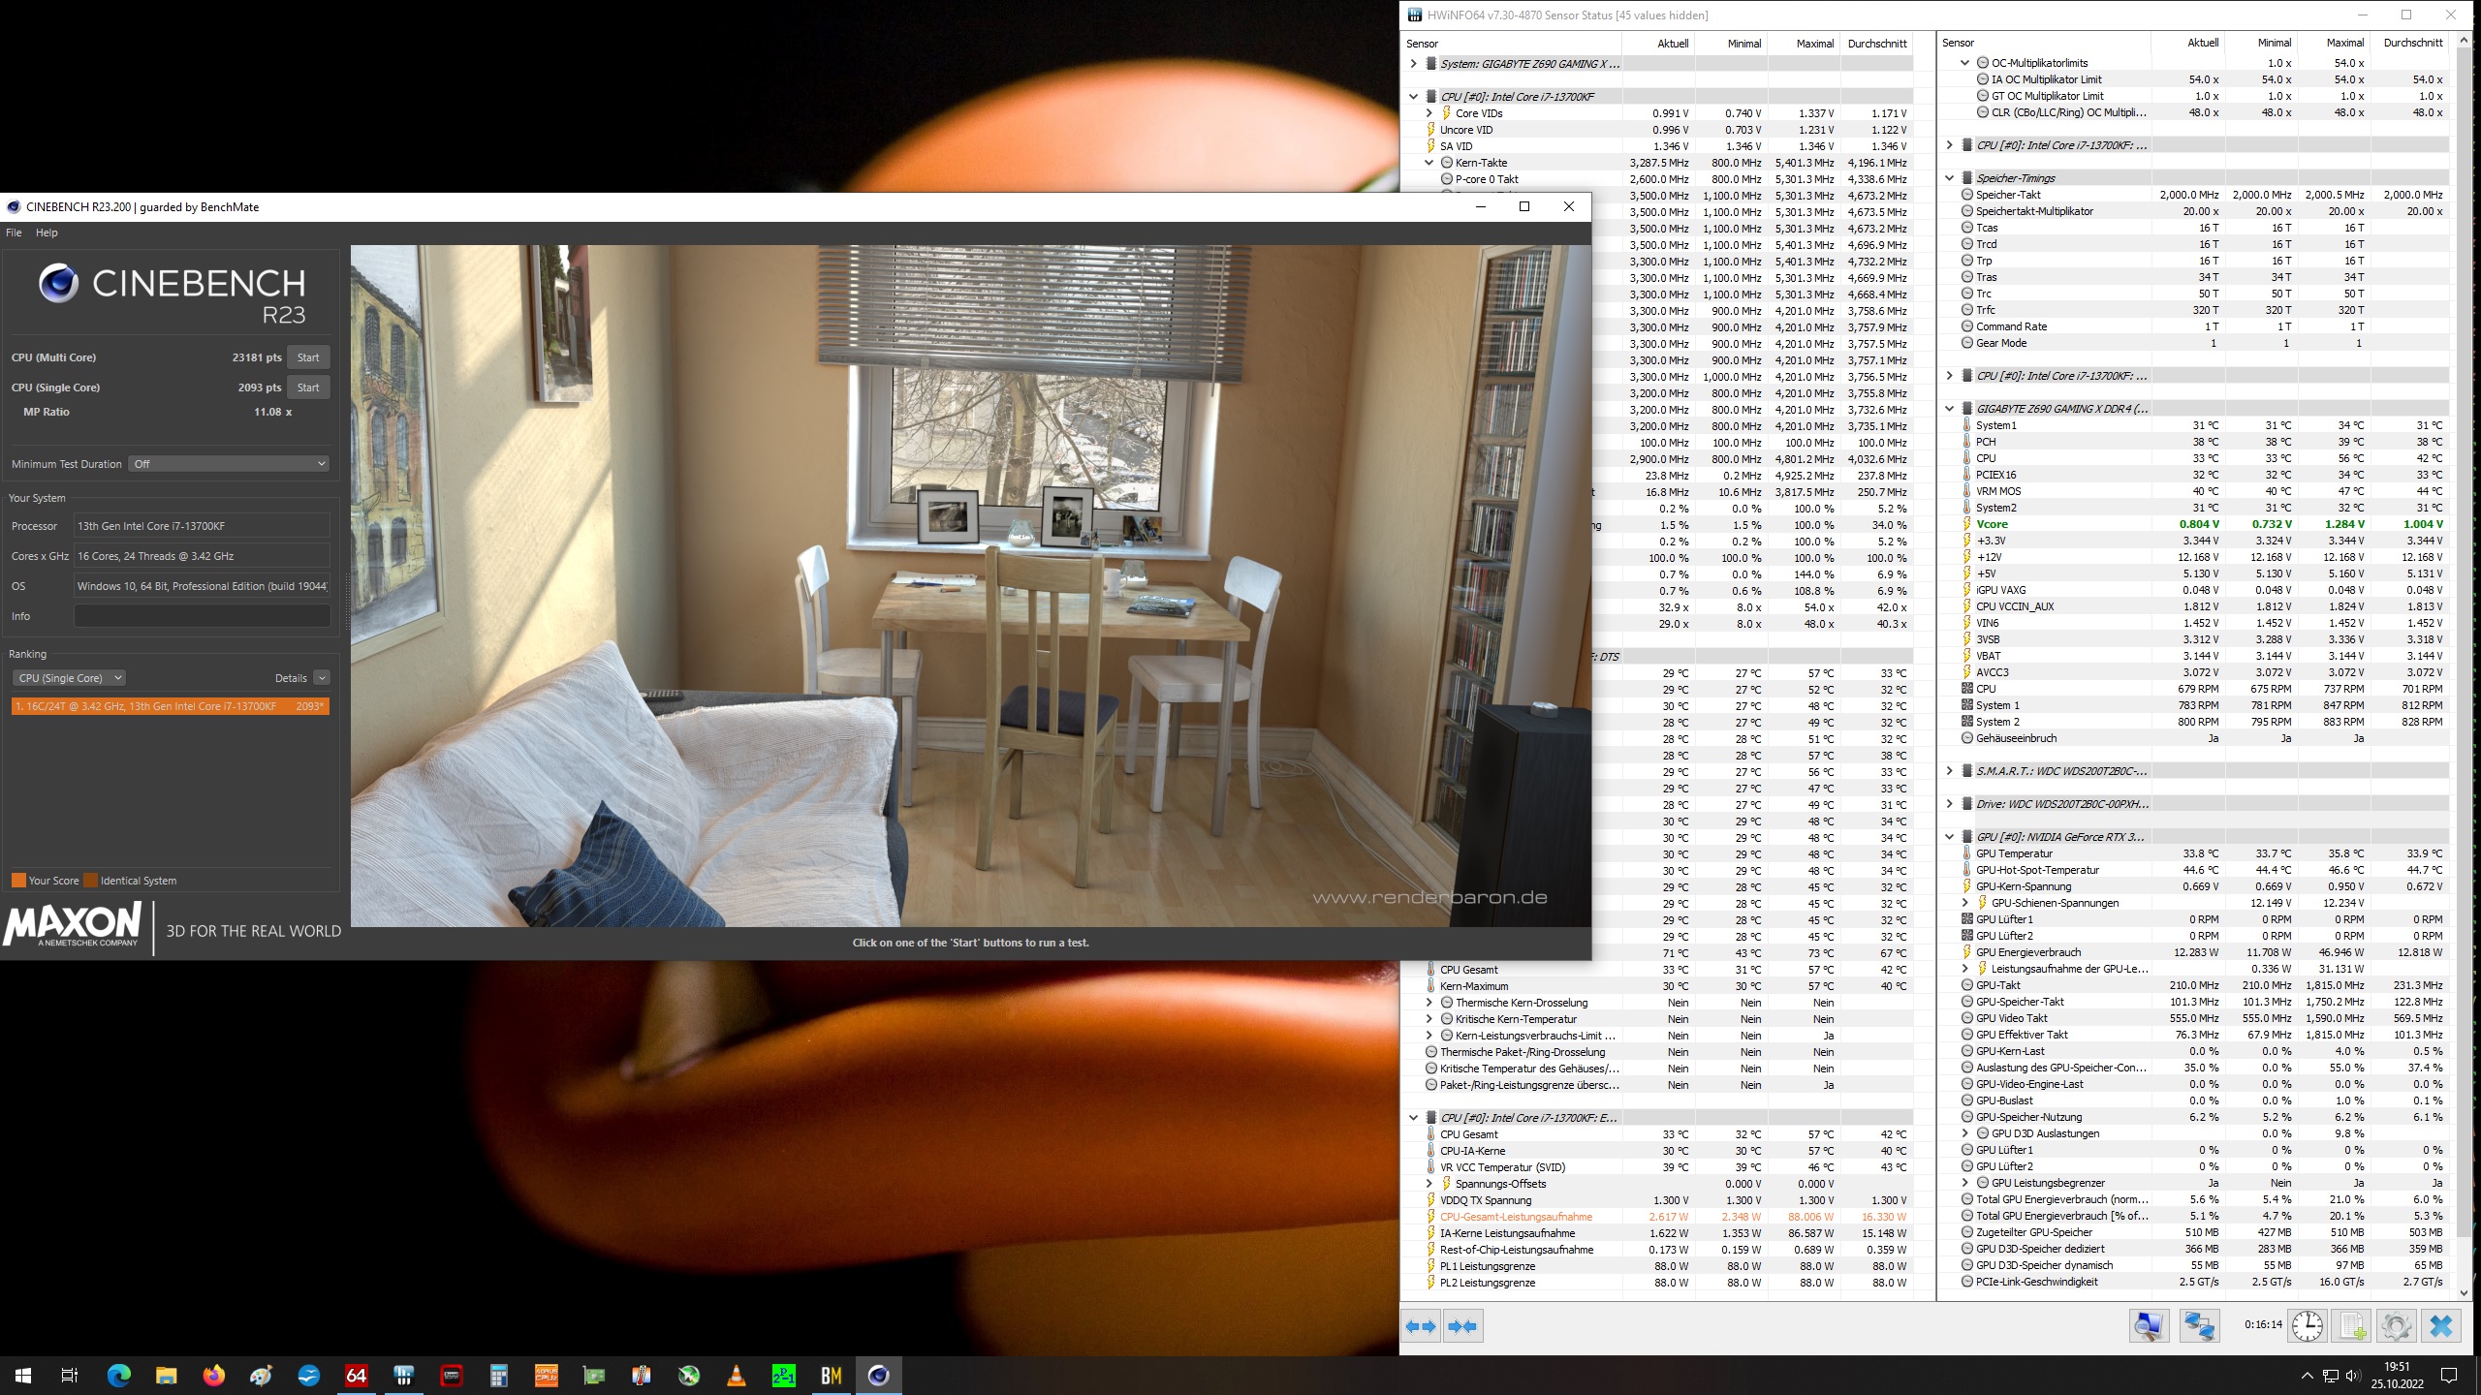Open the Help menu in Cinebench
The image size is (2481, 1395).
46,232
